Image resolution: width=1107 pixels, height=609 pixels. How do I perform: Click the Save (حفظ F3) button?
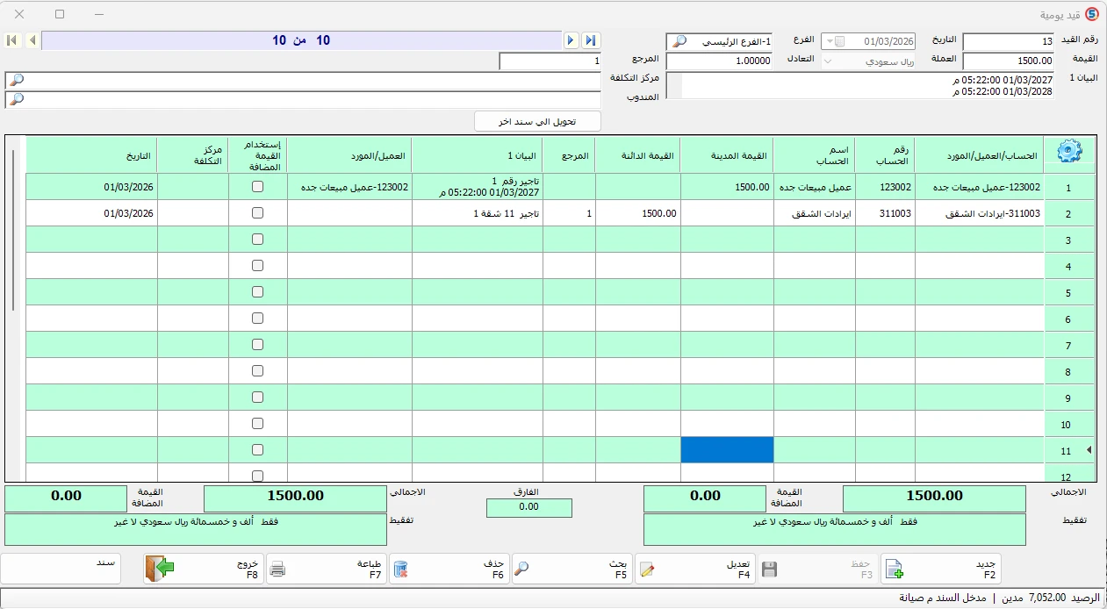point(819,569)
